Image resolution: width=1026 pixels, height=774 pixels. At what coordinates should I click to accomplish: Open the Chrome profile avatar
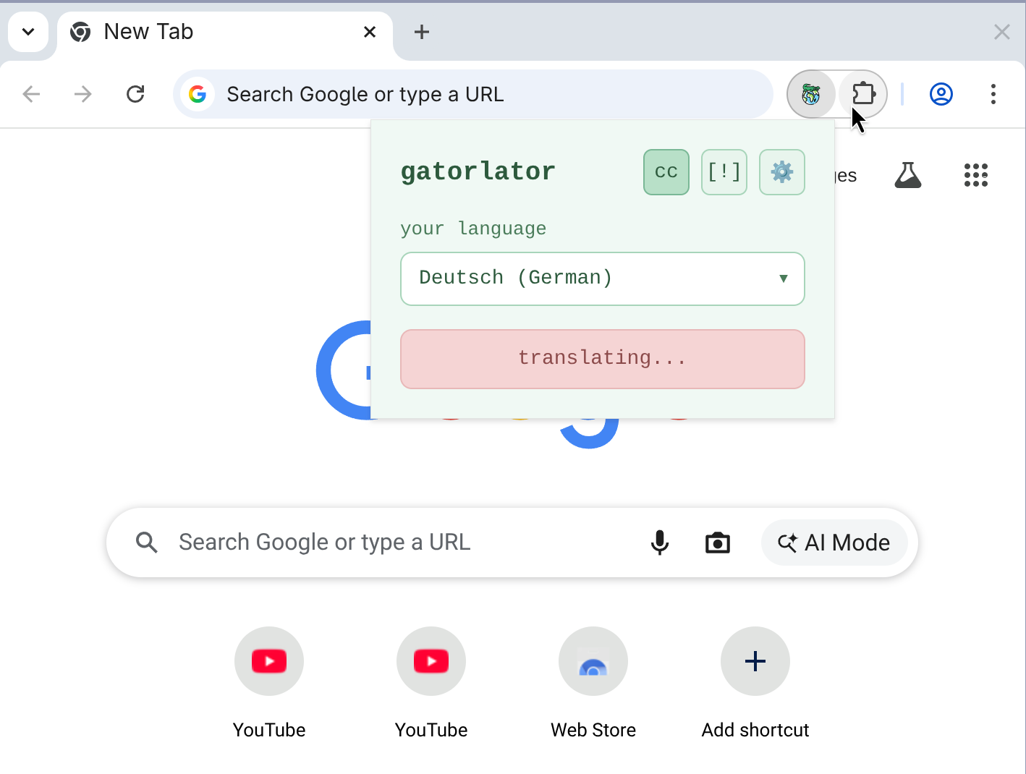pyautogui.click(x=941, y=94)
